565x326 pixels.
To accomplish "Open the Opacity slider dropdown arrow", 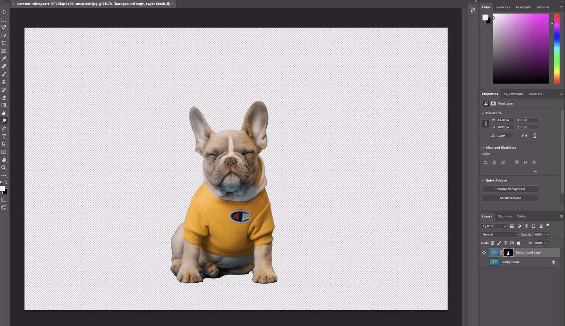I will click(547, 234).
